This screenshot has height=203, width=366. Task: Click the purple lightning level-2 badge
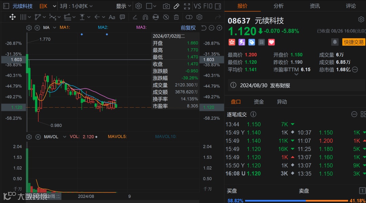(242, 42)
